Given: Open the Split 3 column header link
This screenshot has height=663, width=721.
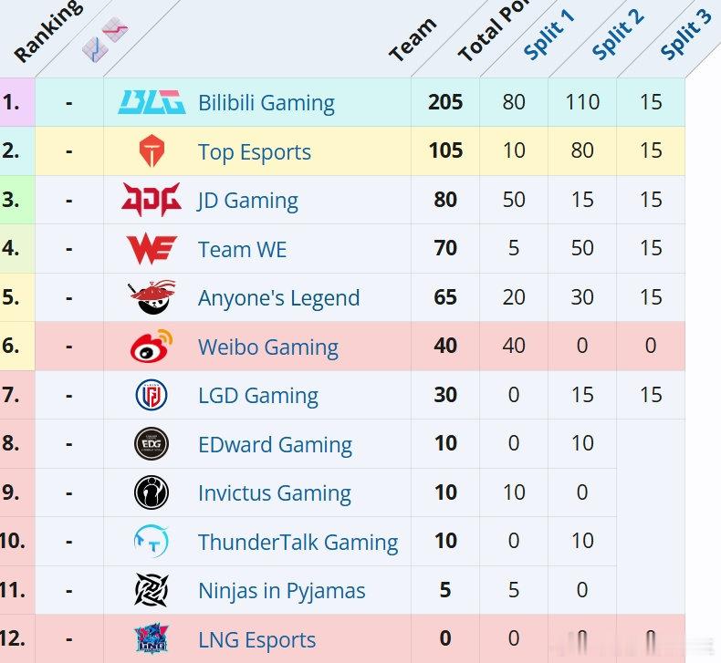Looking at the screenshot, I should 686,35.
